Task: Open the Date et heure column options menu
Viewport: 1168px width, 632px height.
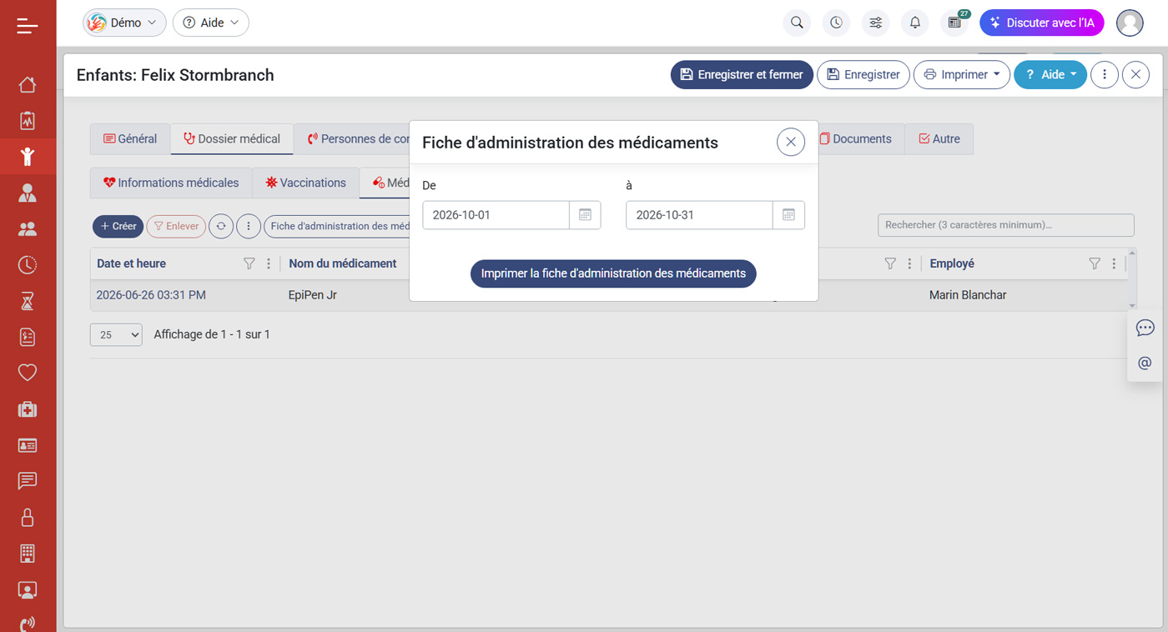Action: click(x=269, y=263)
